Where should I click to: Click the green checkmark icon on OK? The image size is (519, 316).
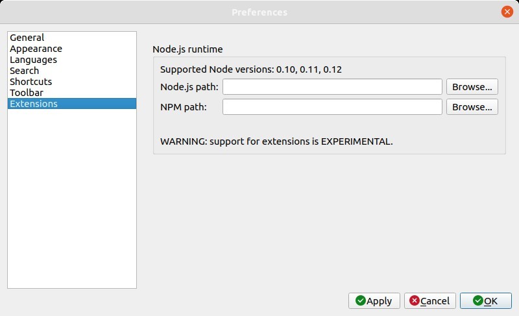[478, 300]
